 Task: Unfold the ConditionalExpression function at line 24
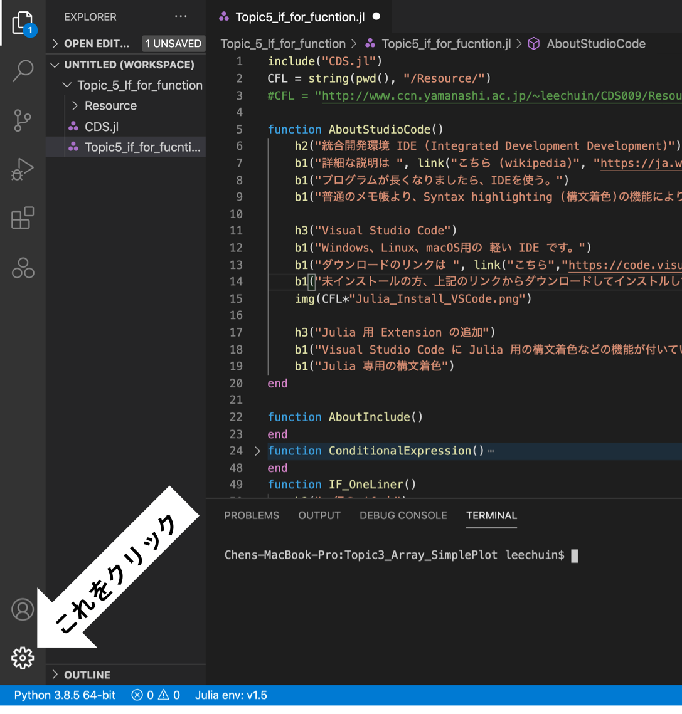click(257, 451)
